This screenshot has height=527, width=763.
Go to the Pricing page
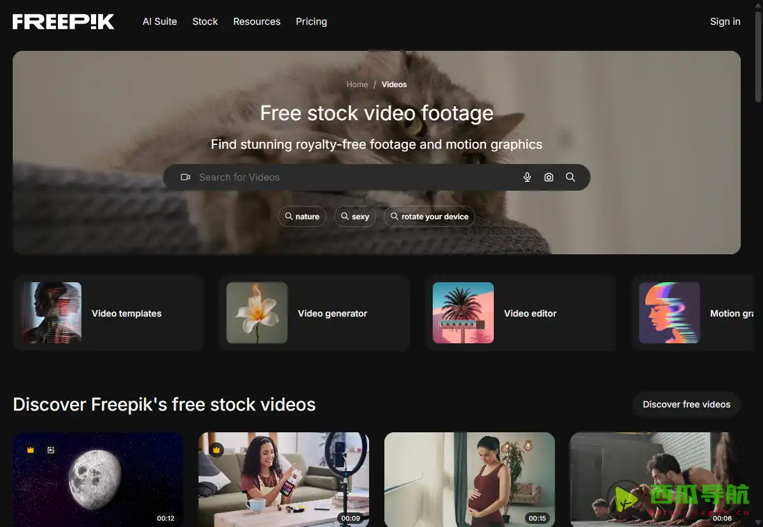[x=311, y=22]
